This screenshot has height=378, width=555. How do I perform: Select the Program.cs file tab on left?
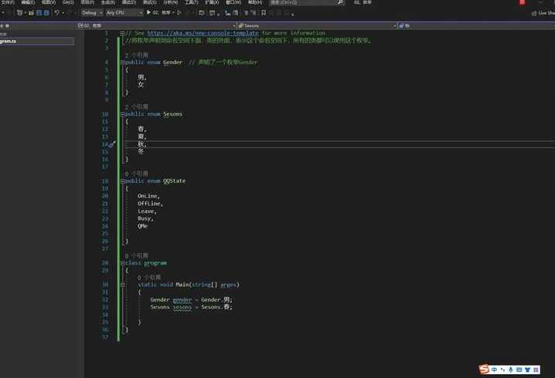click(x=37, y=42)
